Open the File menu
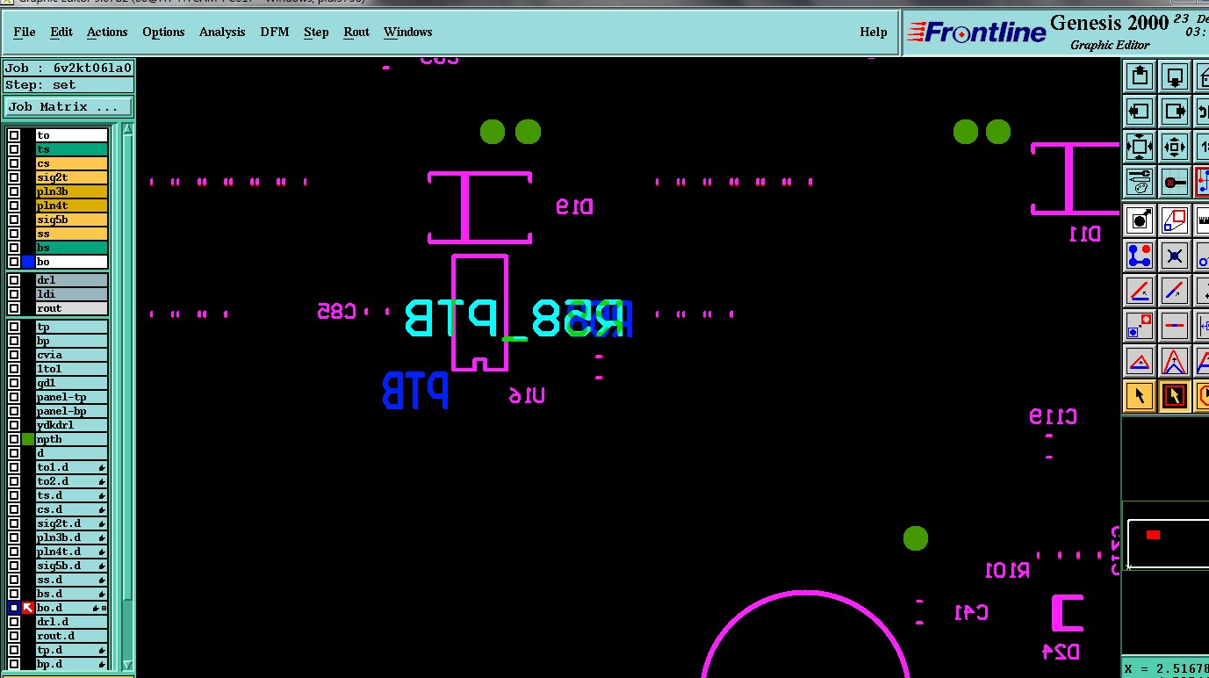 click(x=25, y=32)
